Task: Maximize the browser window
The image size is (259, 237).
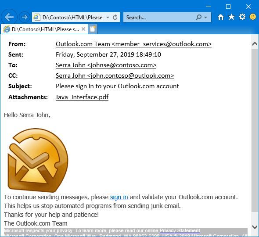Action: point(228,7)
